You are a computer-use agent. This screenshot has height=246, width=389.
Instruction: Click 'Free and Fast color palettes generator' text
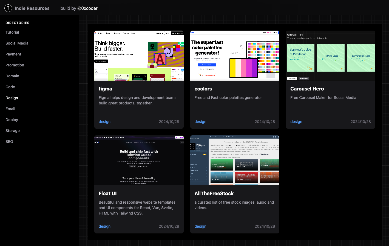pos(228,98)
